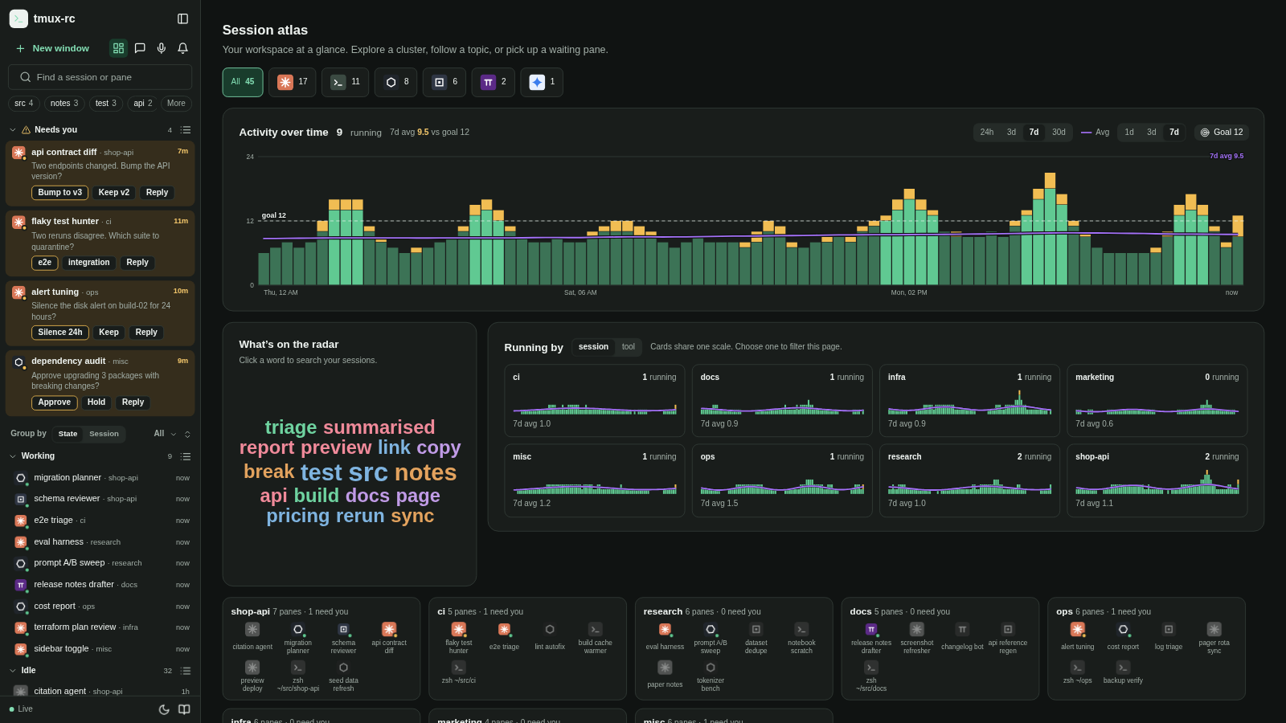
Task: Open log triage pane icon
Action: [x=1169, y=629]
